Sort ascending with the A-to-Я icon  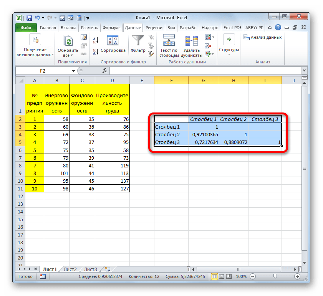[95, 40]
